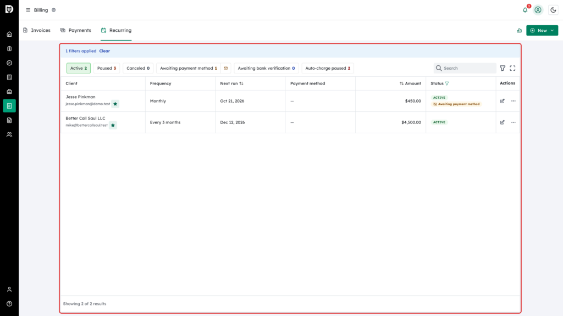Open the briefcase icon in sidebar
Image resolution: width=563 pixels, height=316 pixels.
[x=9, y=92]
